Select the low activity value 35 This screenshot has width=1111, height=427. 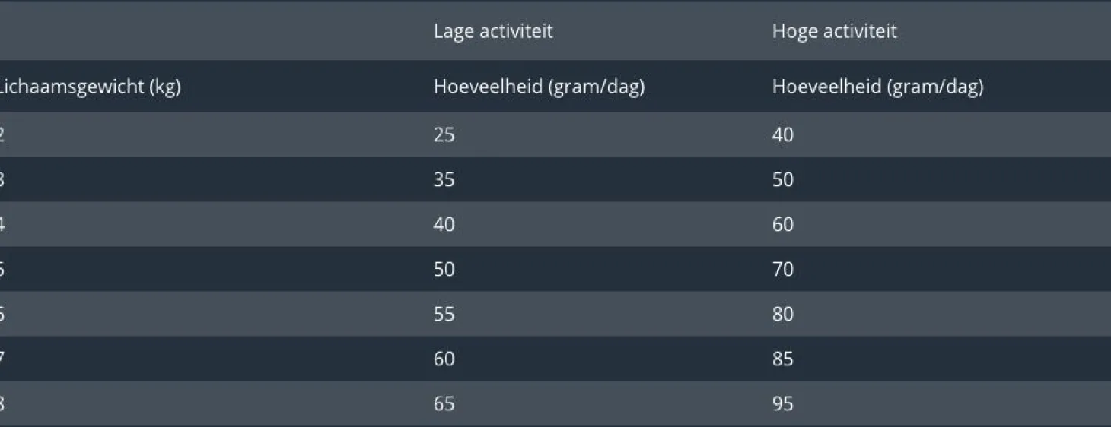click(x=444, y=179)
